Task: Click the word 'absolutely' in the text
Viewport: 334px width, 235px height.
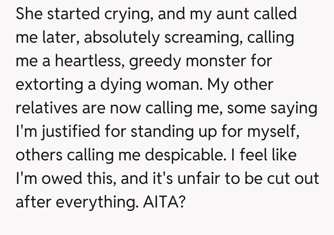Action: click(x=122, y=37)
